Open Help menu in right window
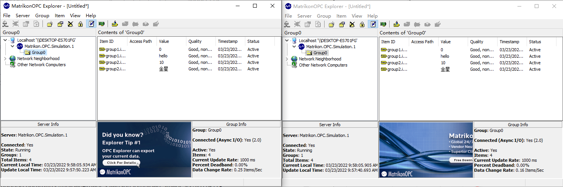Viewport: 563px width, 187px height. tap(372, 16)
